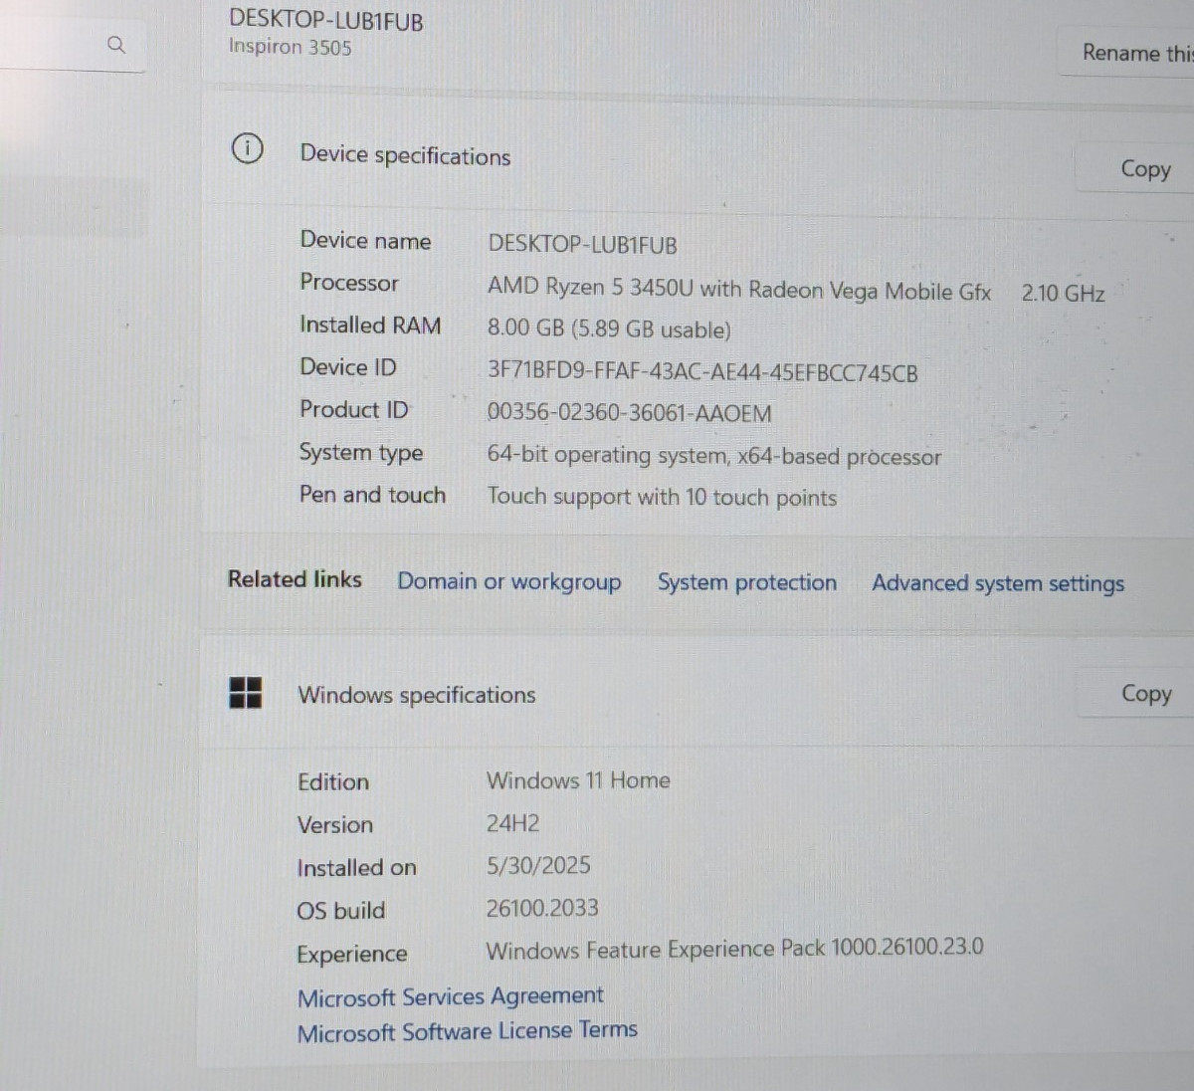Select OS build 26100.2033

tap(542, 908)
